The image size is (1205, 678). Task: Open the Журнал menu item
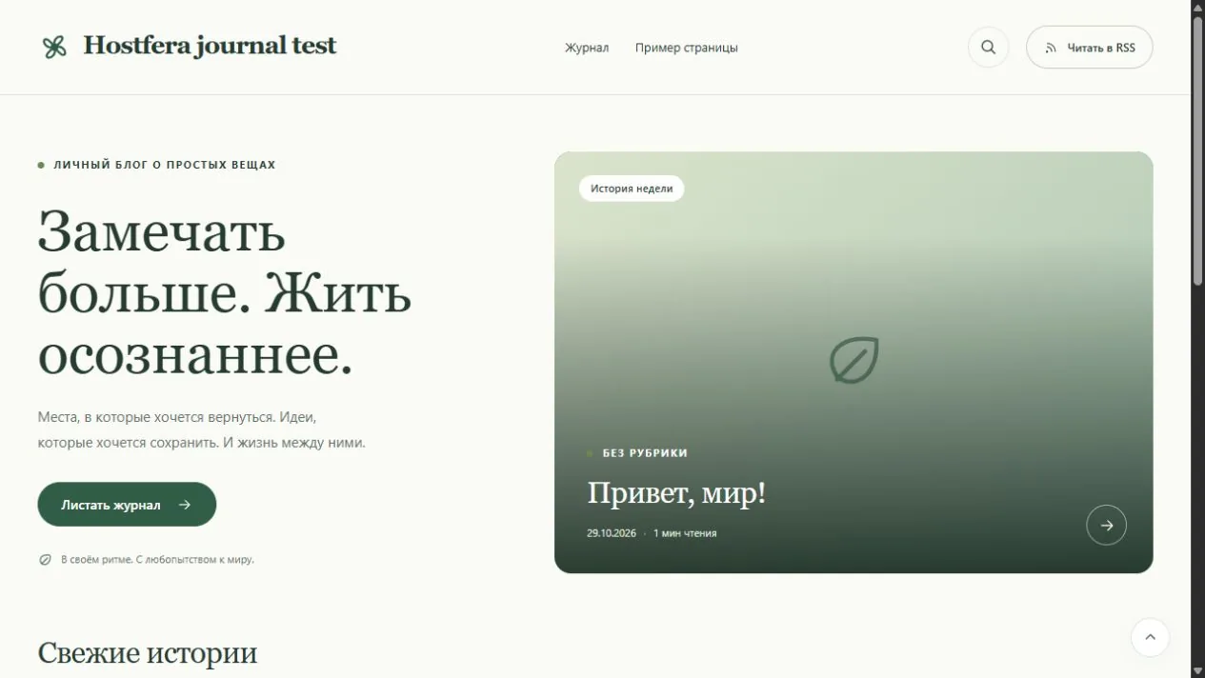[x=587, y=48]
